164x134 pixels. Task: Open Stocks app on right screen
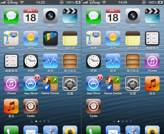point(113,61)
